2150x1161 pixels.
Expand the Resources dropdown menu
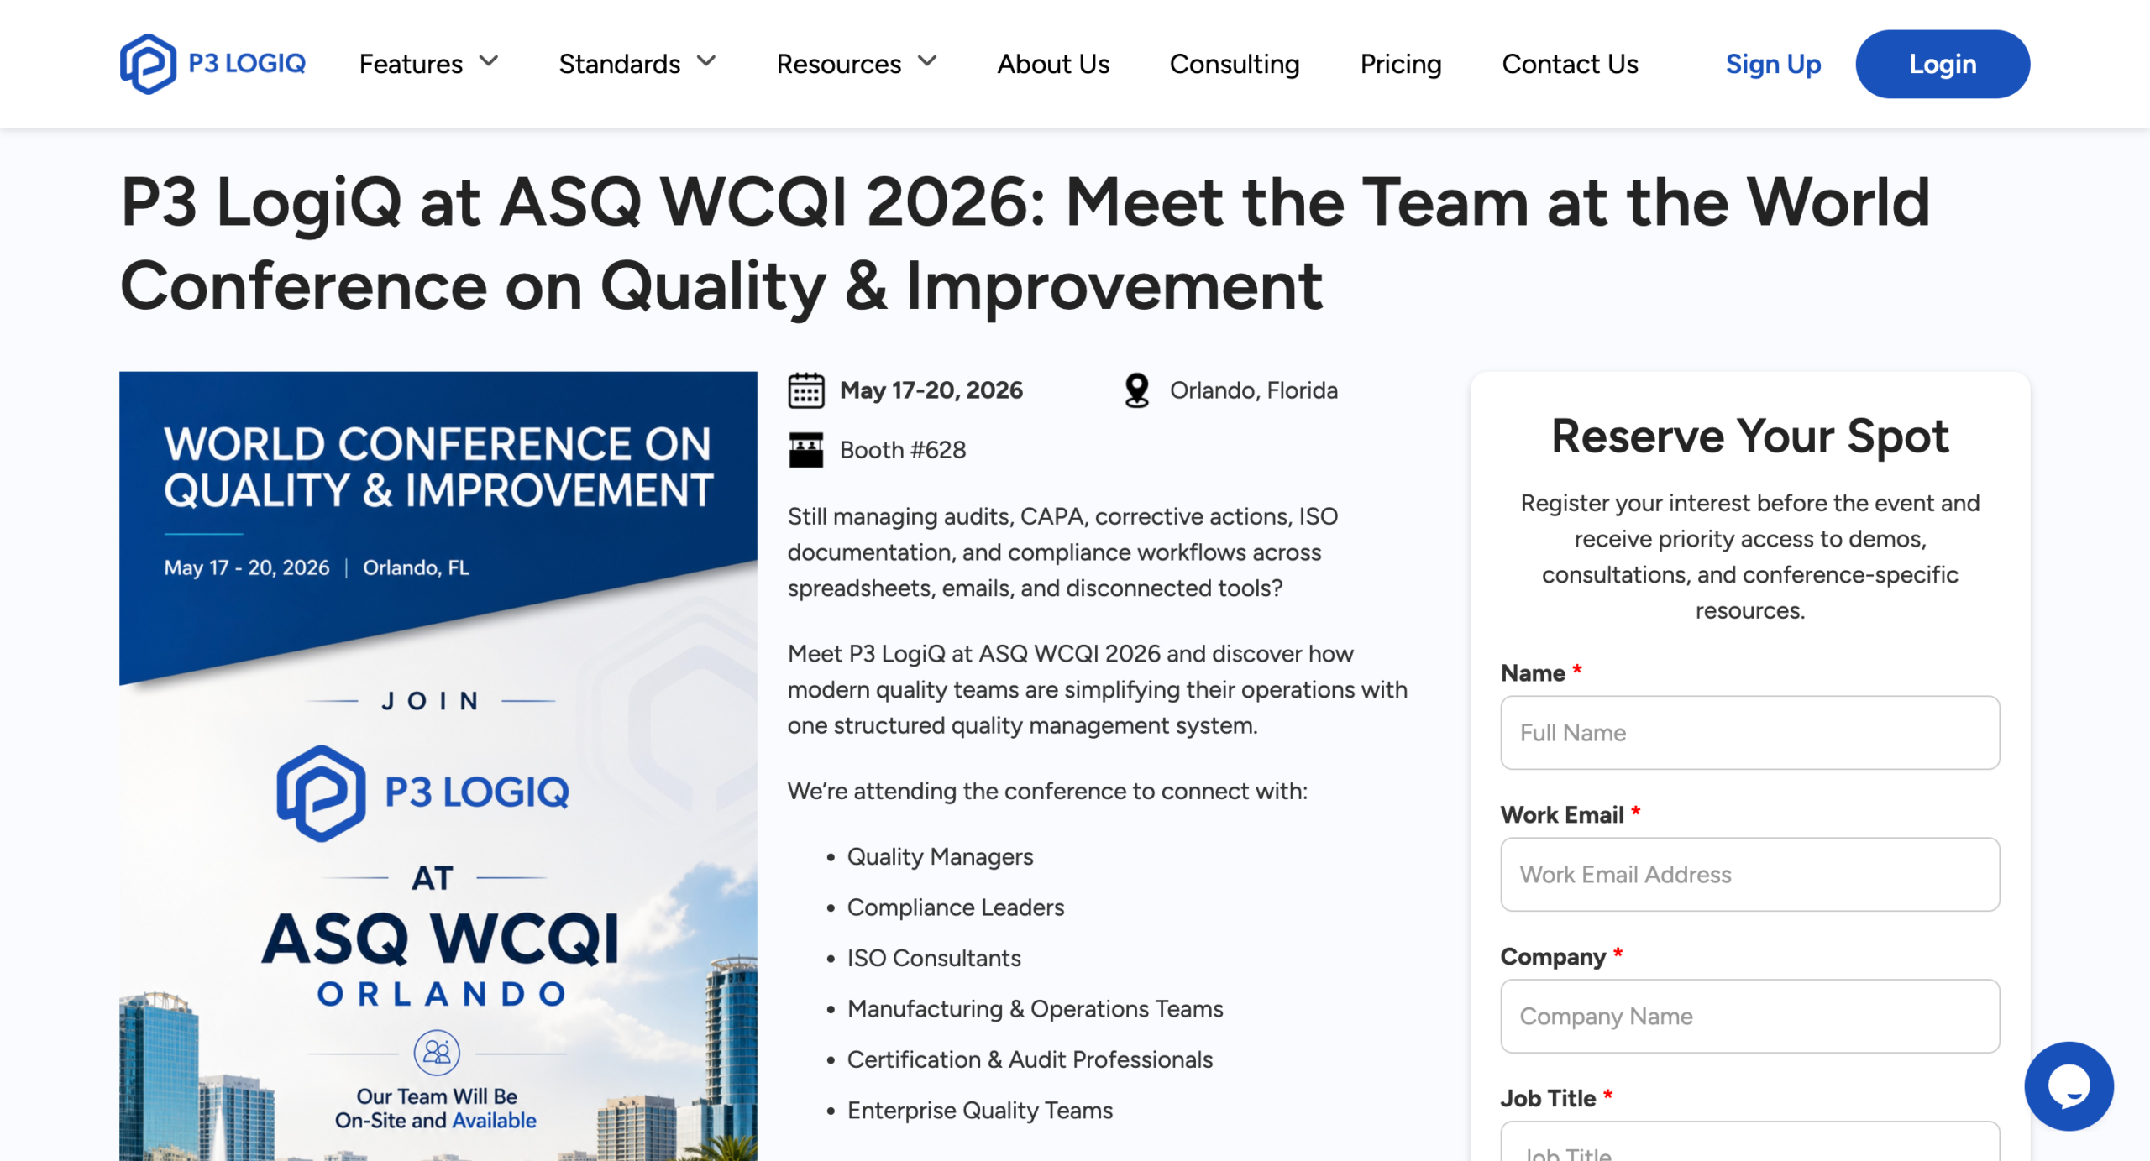tap(857, 64)
